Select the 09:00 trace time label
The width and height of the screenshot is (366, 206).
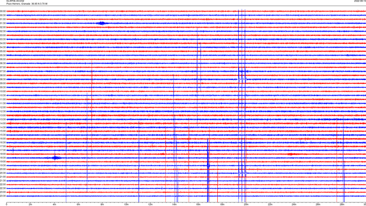[3, 84]
